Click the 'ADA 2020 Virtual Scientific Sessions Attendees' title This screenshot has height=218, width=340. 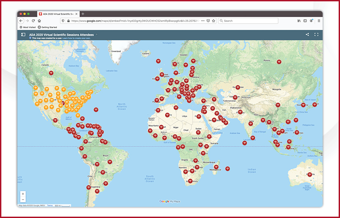[x=61, y=35]
